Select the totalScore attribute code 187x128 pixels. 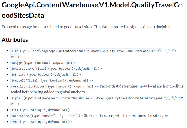click(20, 116)
